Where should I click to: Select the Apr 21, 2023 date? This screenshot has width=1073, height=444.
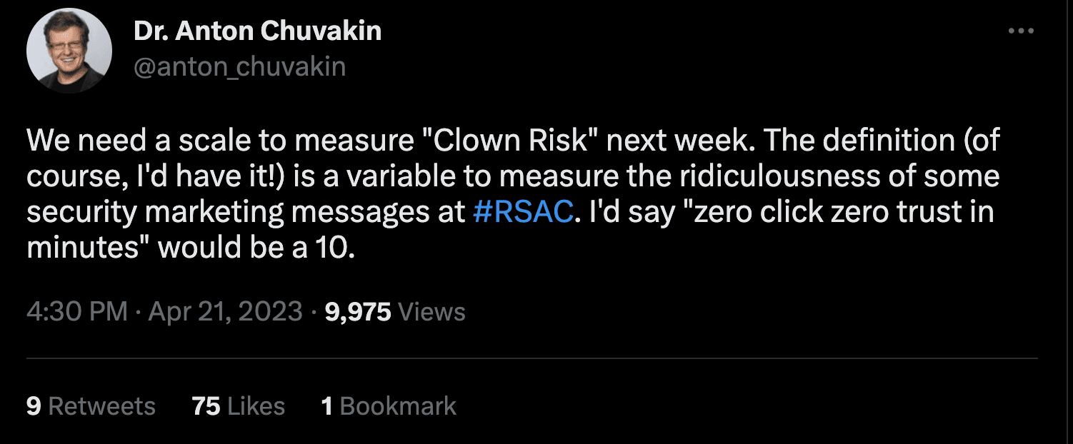tap(225, 311)
